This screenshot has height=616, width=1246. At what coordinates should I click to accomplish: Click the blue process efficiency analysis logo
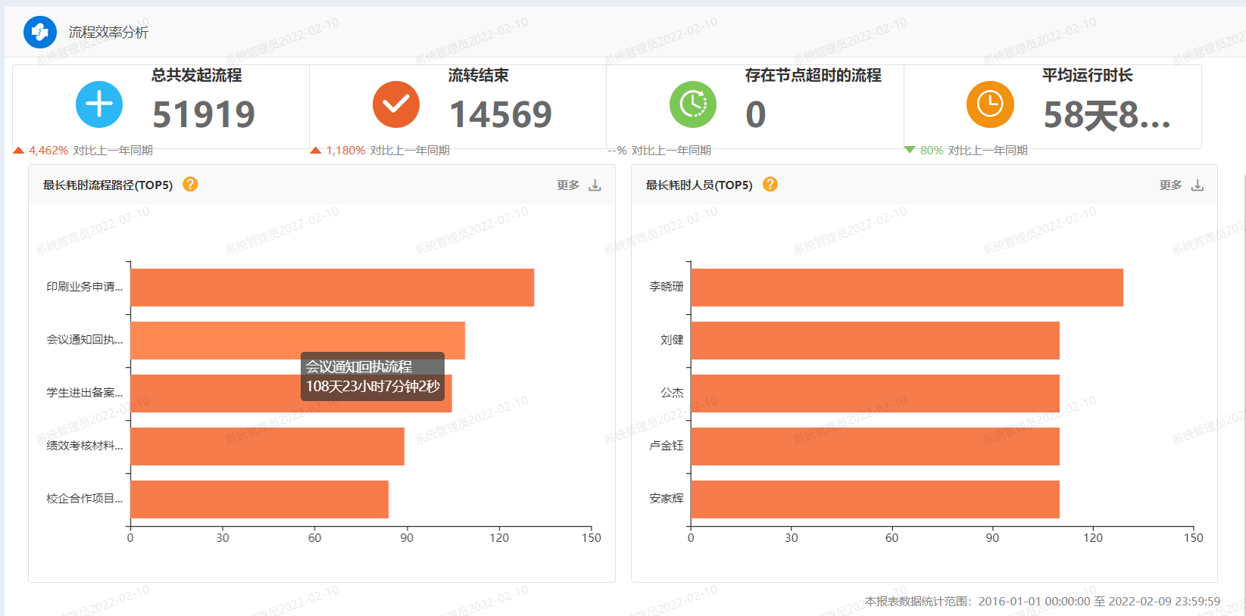[x=40, y=32]
